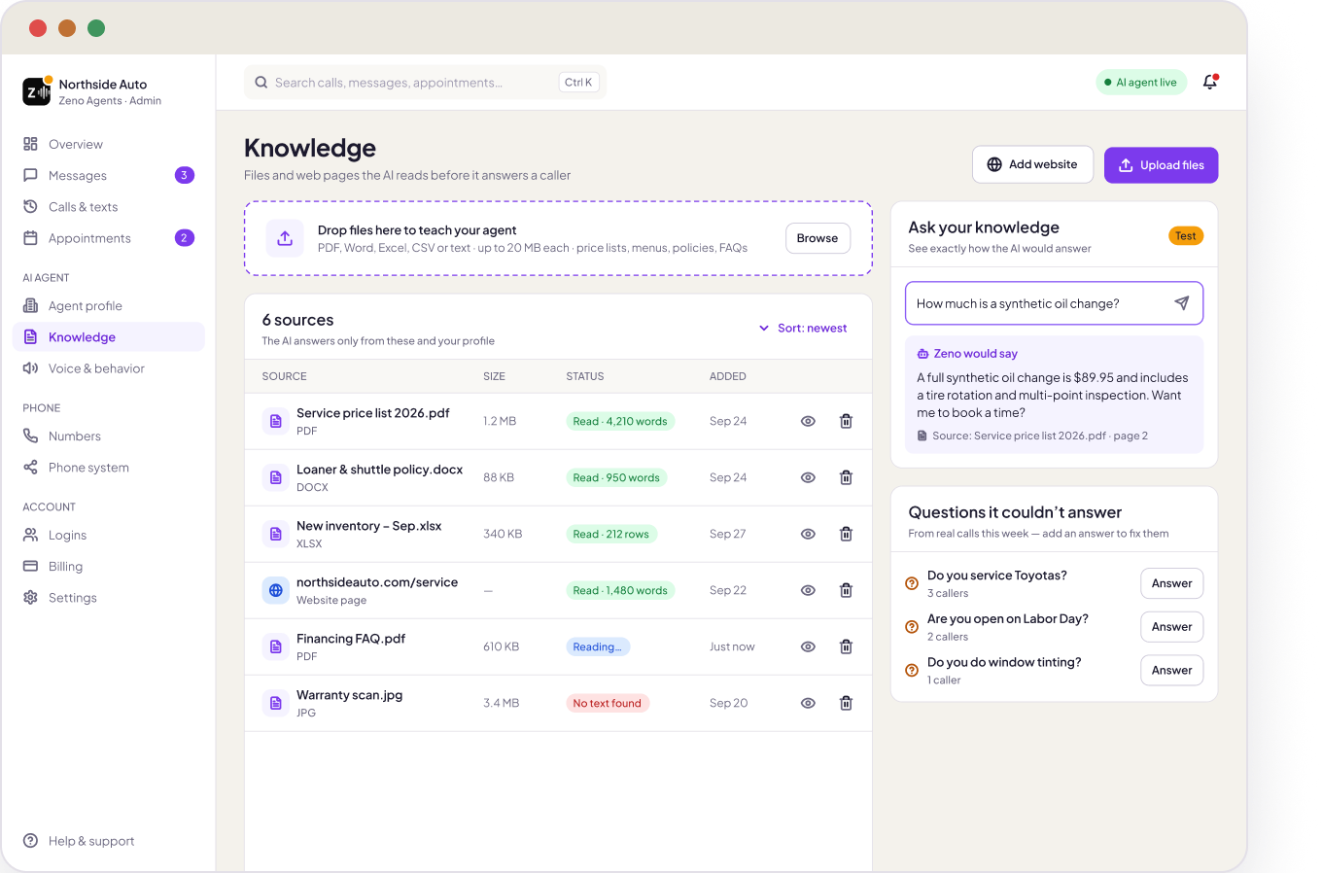Go to Calls & texts
The width and height of the screenshot is (1322, 873).
109,207
